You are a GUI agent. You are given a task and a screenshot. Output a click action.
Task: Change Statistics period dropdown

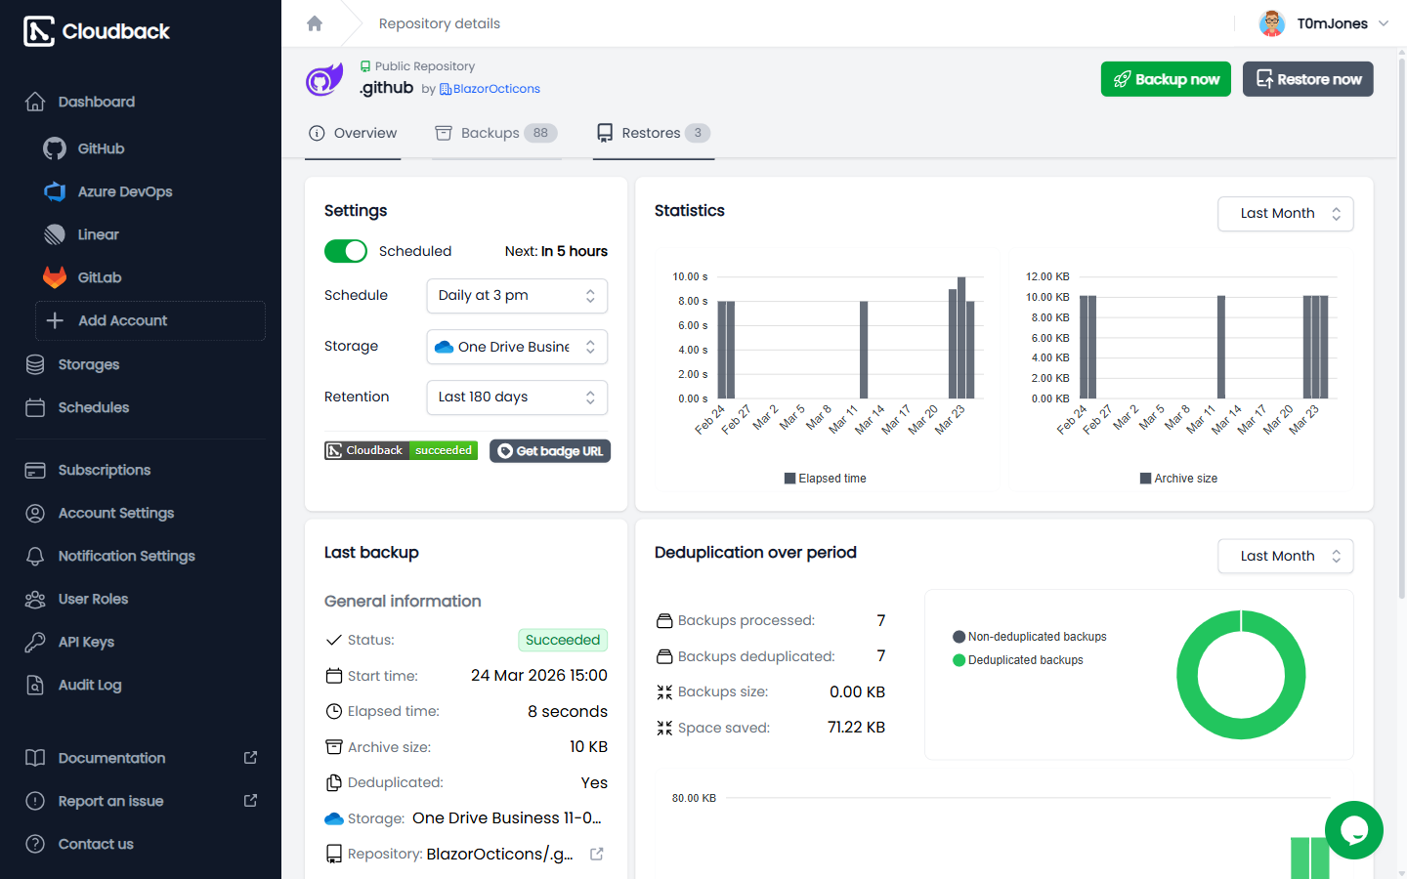pos(1286,214)
